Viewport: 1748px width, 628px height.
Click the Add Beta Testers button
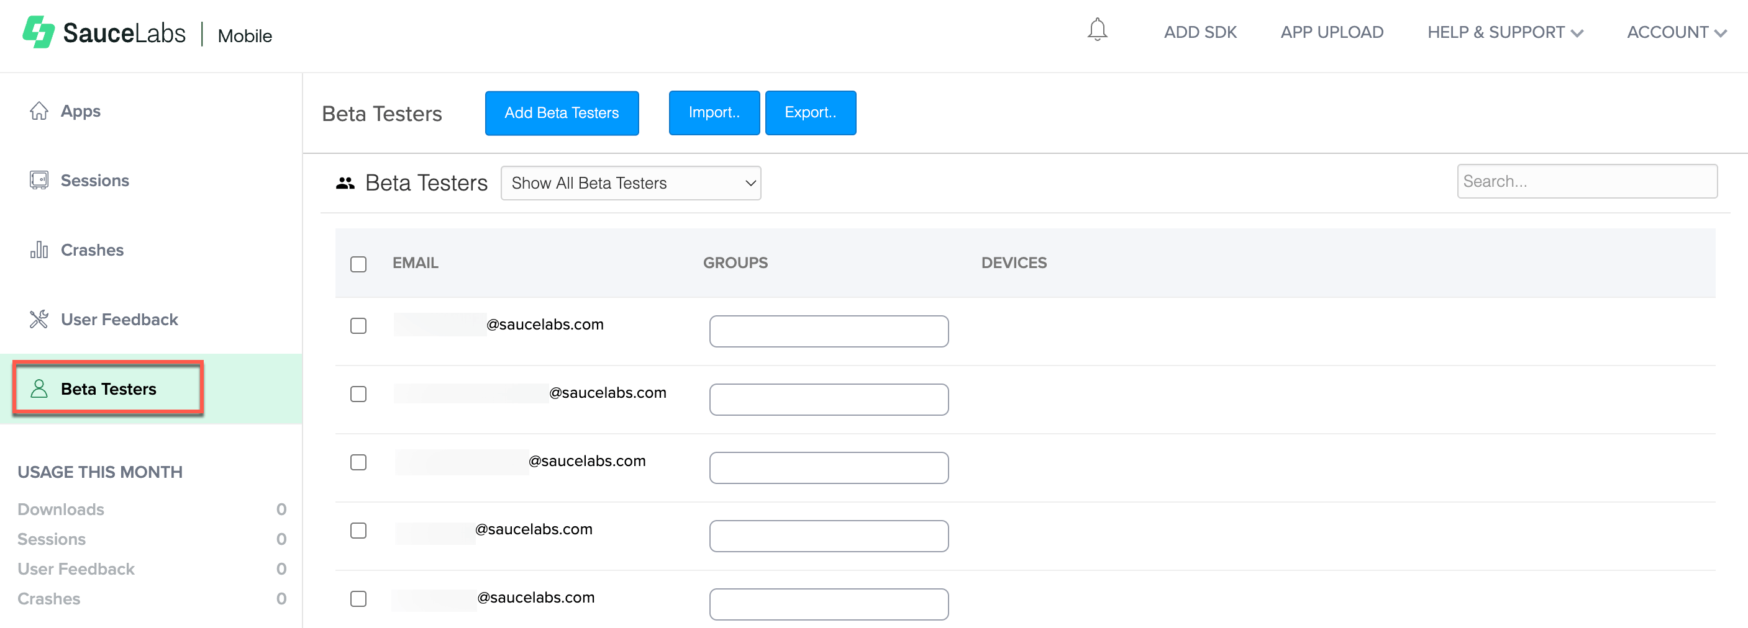(x=561, y=112)
